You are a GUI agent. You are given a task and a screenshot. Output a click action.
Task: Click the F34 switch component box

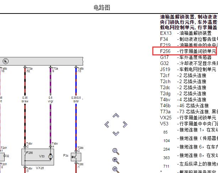(x=76, y=157)
